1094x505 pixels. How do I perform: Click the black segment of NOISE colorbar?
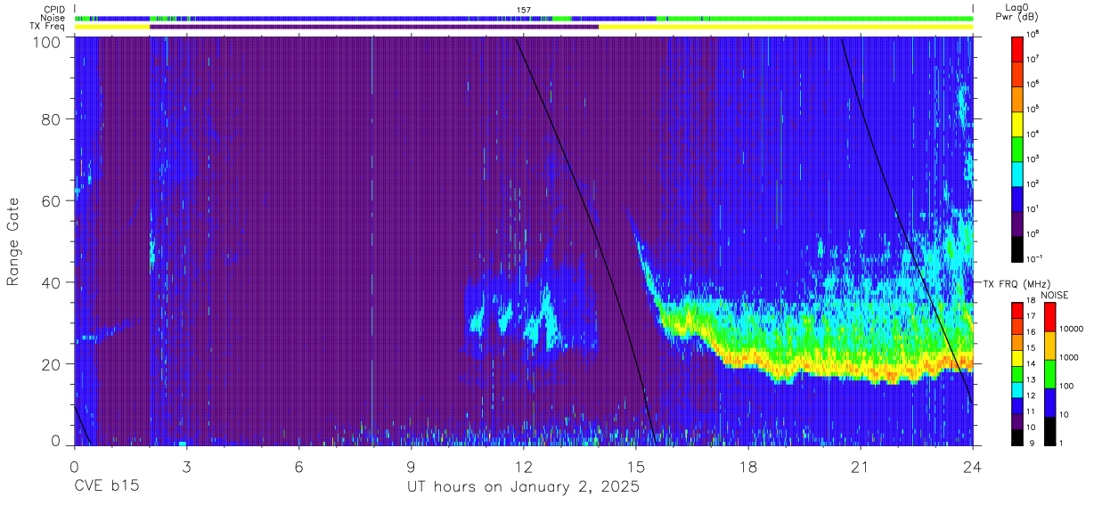coord(1050,431)
